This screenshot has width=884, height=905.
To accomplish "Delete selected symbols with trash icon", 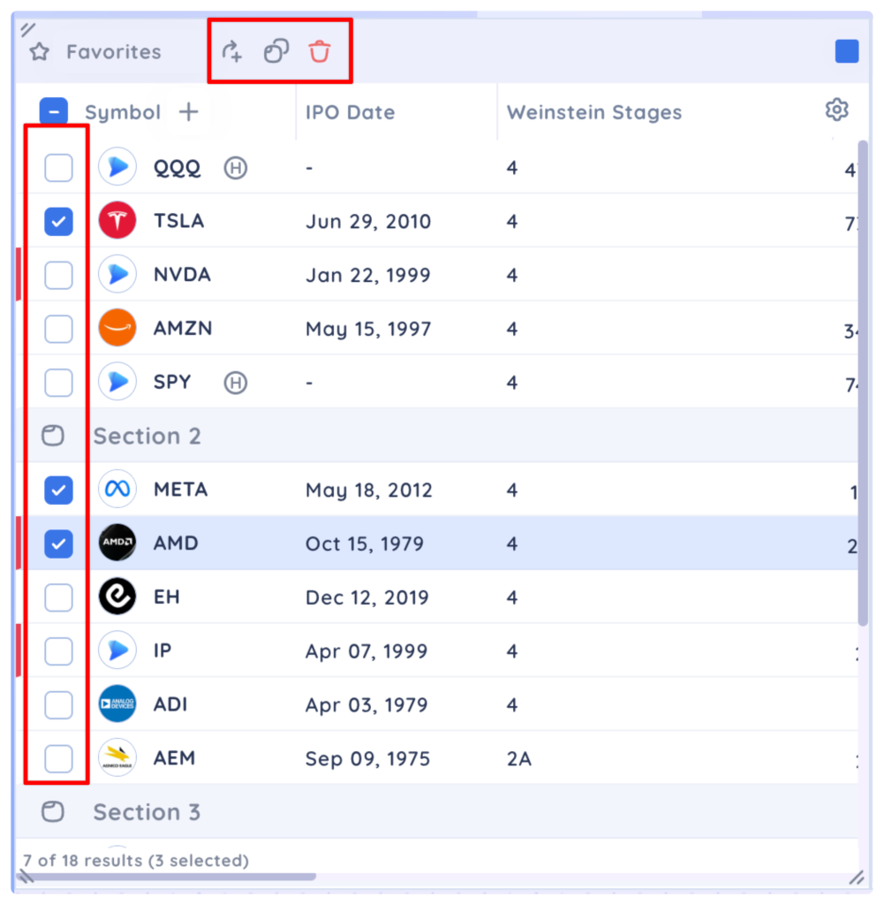I will click(x=319, y=51).
